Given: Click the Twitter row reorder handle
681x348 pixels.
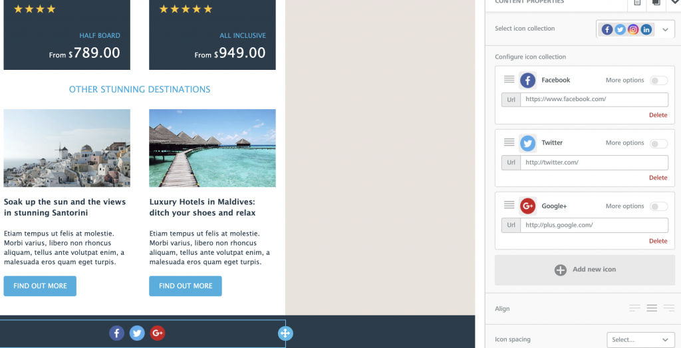Looking at the screenshot, I should pyautogui.click(x=509, y=142).
